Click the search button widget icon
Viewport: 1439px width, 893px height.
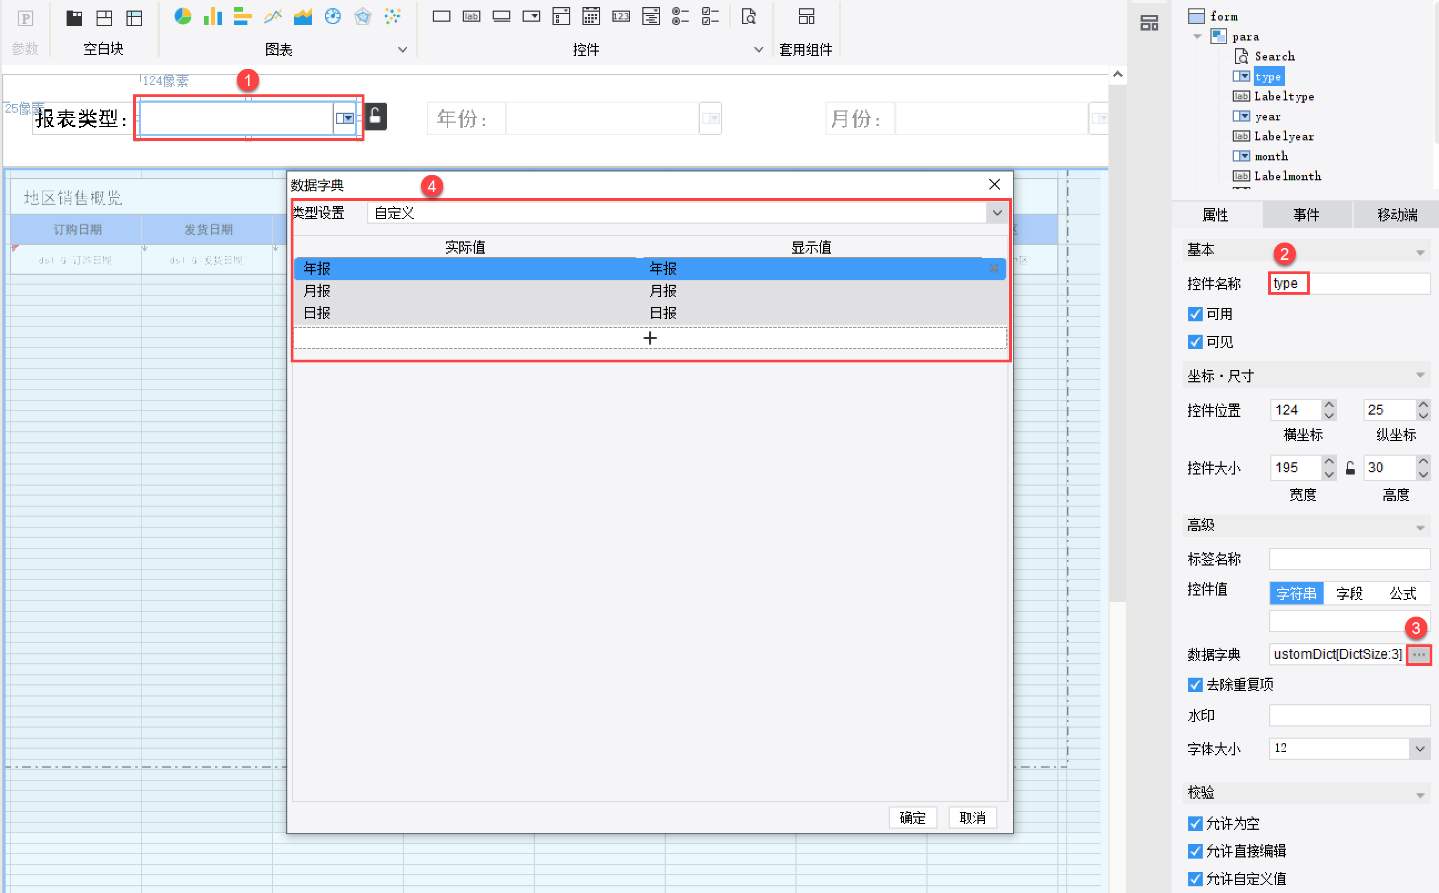[748, 17]
